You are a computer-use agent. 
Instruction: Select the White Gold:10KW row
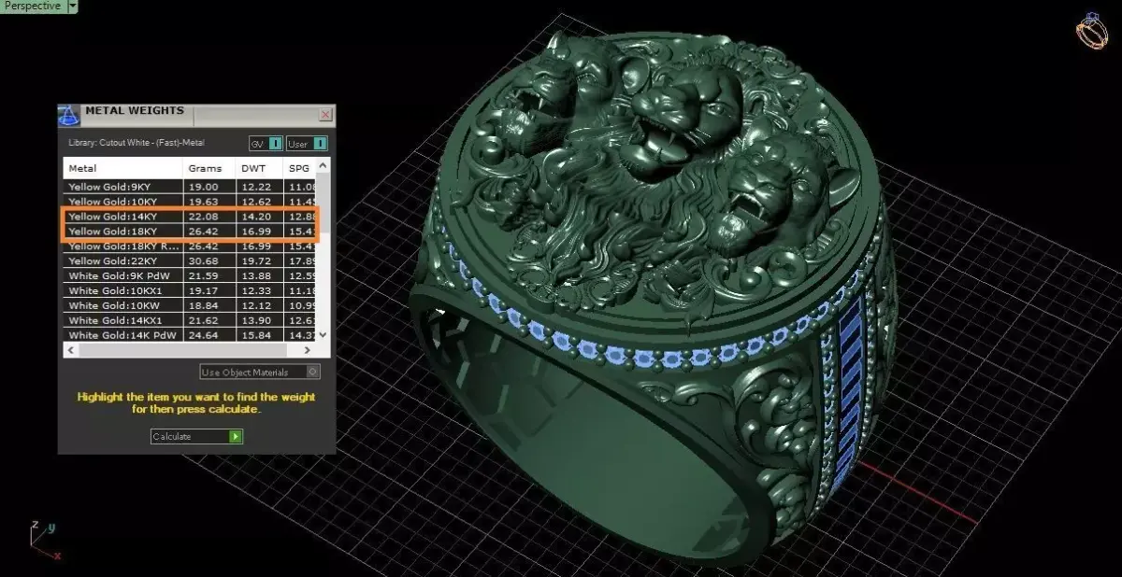point(191,305)
